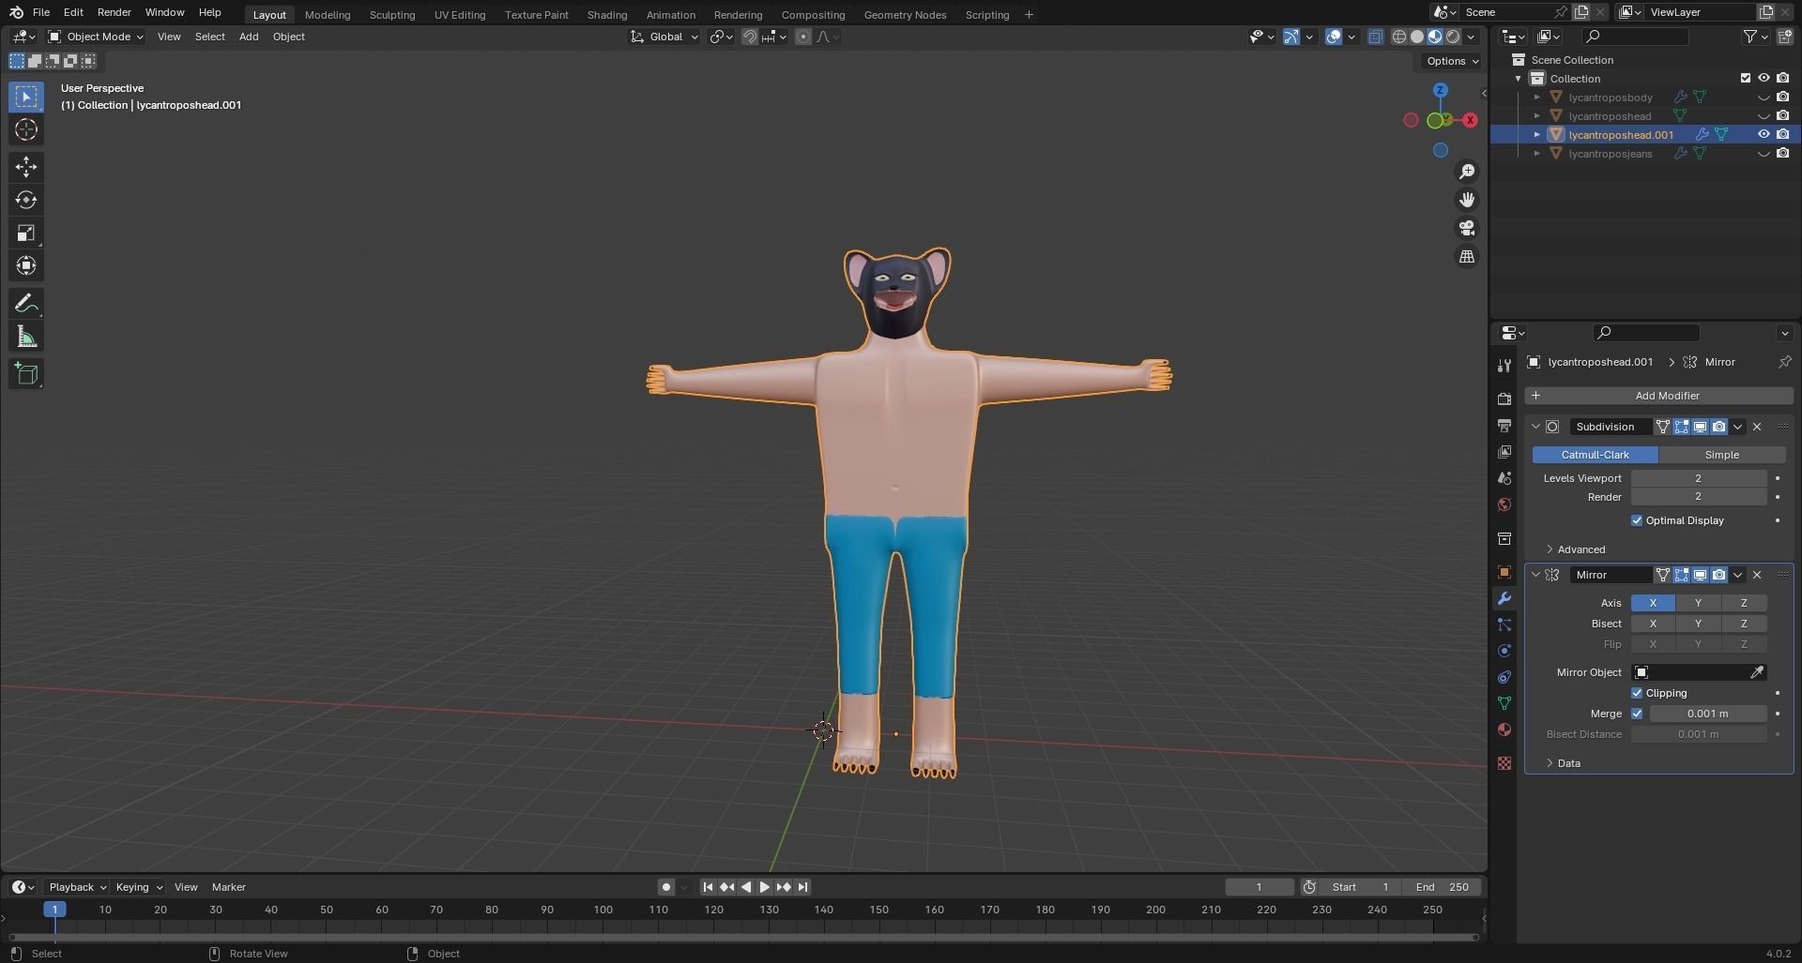Open the World properties tab
The height and width of the screenshot is (963, 1802).
coord(1504,504)
